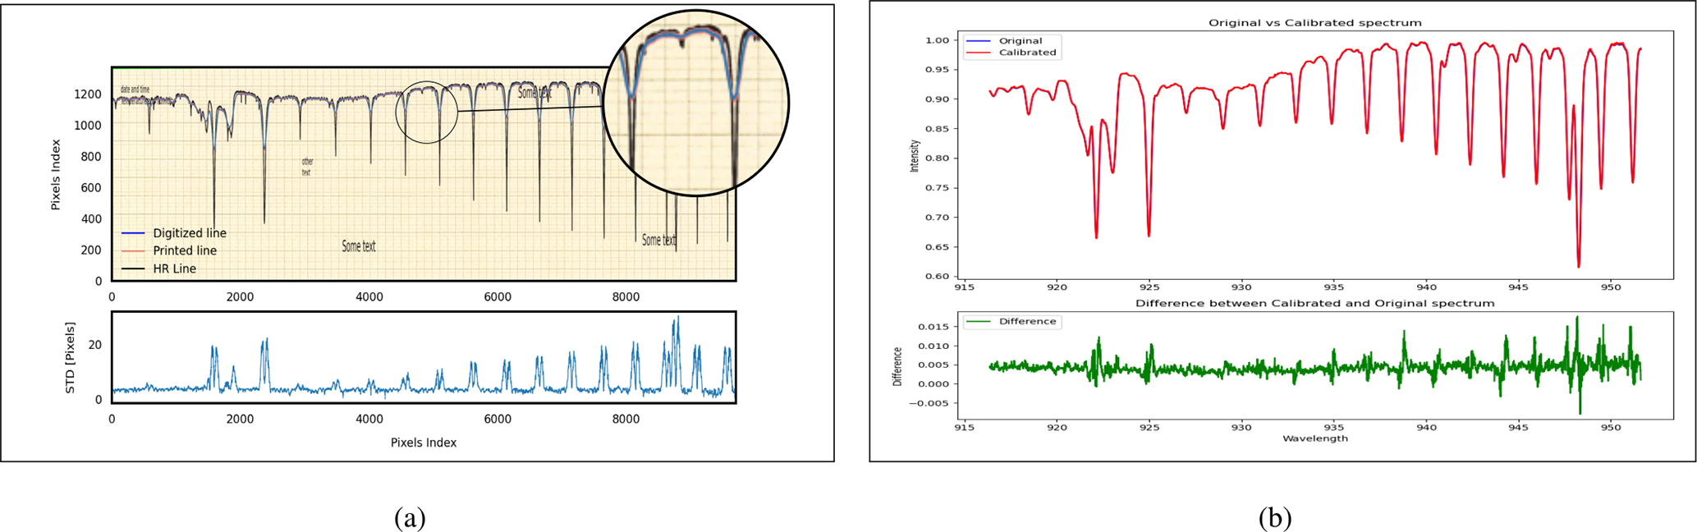This screenshot has height=532, width=1697.
Task: Click the vertical 'Pixels Index' y-axis label
Action: (x=56, y=174)
